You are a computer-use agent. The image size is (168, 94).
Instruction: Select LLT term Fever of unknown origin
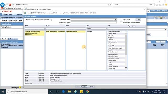click(x=115, y=48)
